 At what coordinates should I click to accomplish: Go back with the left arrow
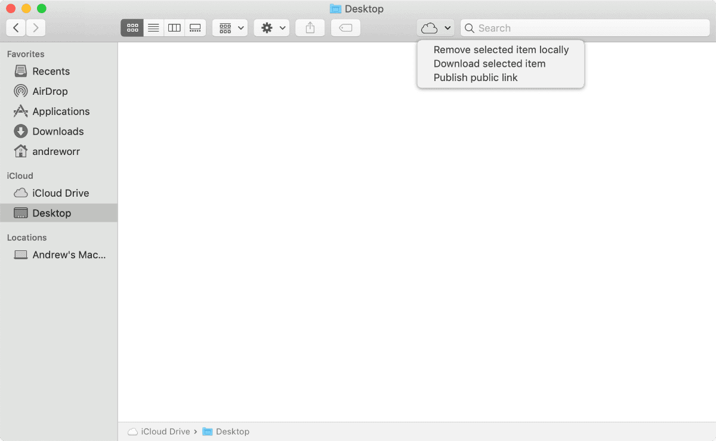16,27
